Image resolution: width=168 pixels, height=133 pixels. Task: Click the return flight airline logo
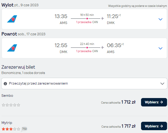tap(12, 48)
